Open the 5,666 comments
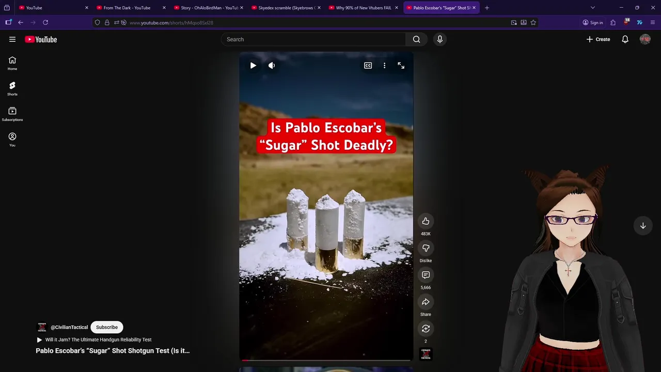 426,275
